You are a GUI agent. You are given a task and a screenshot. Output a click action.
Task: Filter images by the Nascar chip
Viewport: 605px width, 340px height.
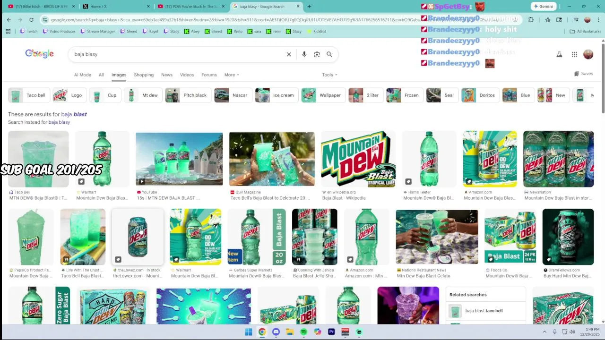pyautogui.click(x=232, y=95)
